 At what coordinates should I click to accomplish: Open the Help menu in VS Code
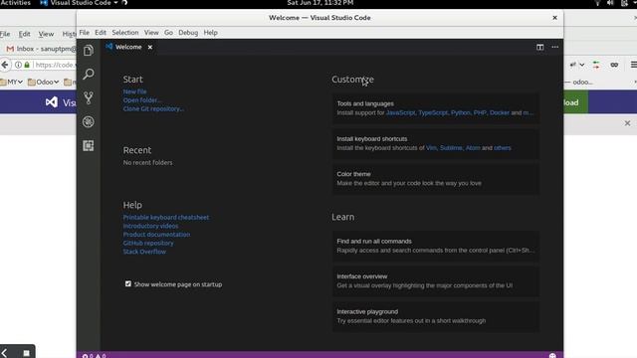click(210, 33)
